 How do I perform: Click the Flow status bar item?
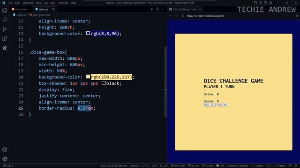(x=220, y=166)
